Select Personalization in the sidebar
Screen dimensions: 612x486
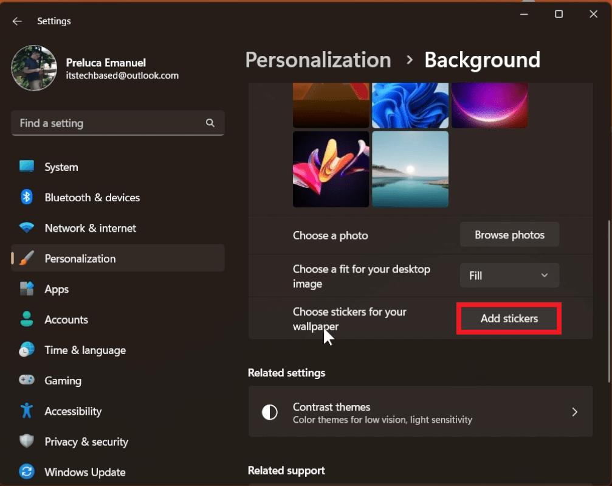click(x=80, y=258)
